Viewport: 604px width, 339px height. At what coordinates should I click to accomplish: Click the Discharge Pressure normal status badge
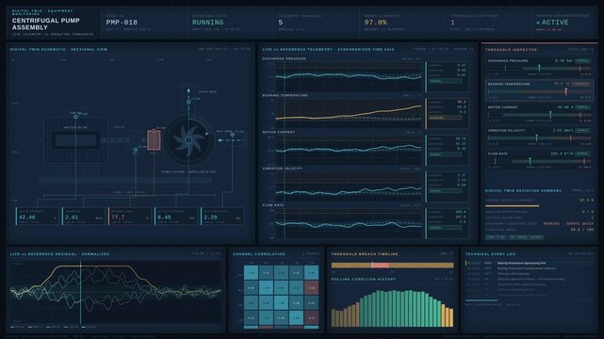tap(582, 61)
